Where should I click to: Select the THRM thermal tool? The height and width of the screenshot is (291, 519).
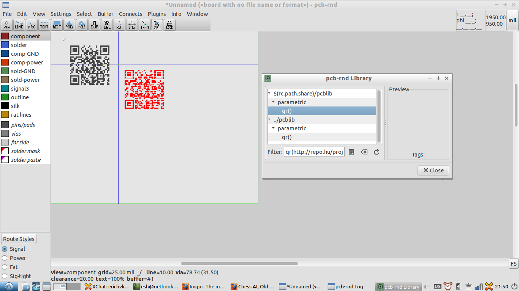pos(144,25)
